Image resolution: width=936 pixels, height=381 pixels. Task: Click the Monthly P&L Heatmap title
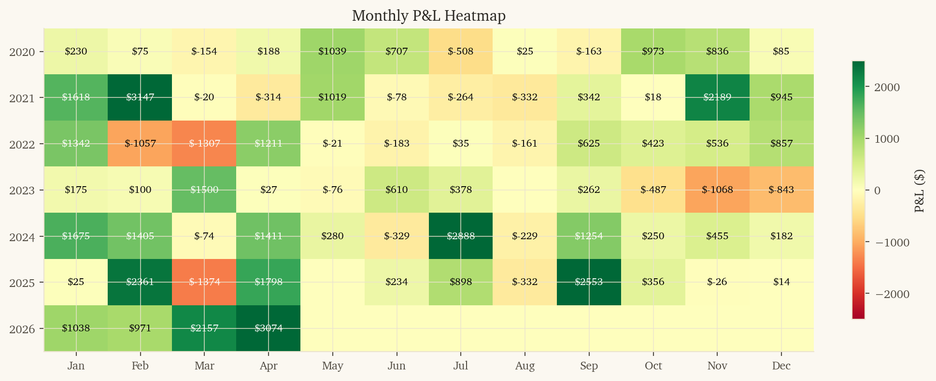pyautogui.click(x=428, y=16)
